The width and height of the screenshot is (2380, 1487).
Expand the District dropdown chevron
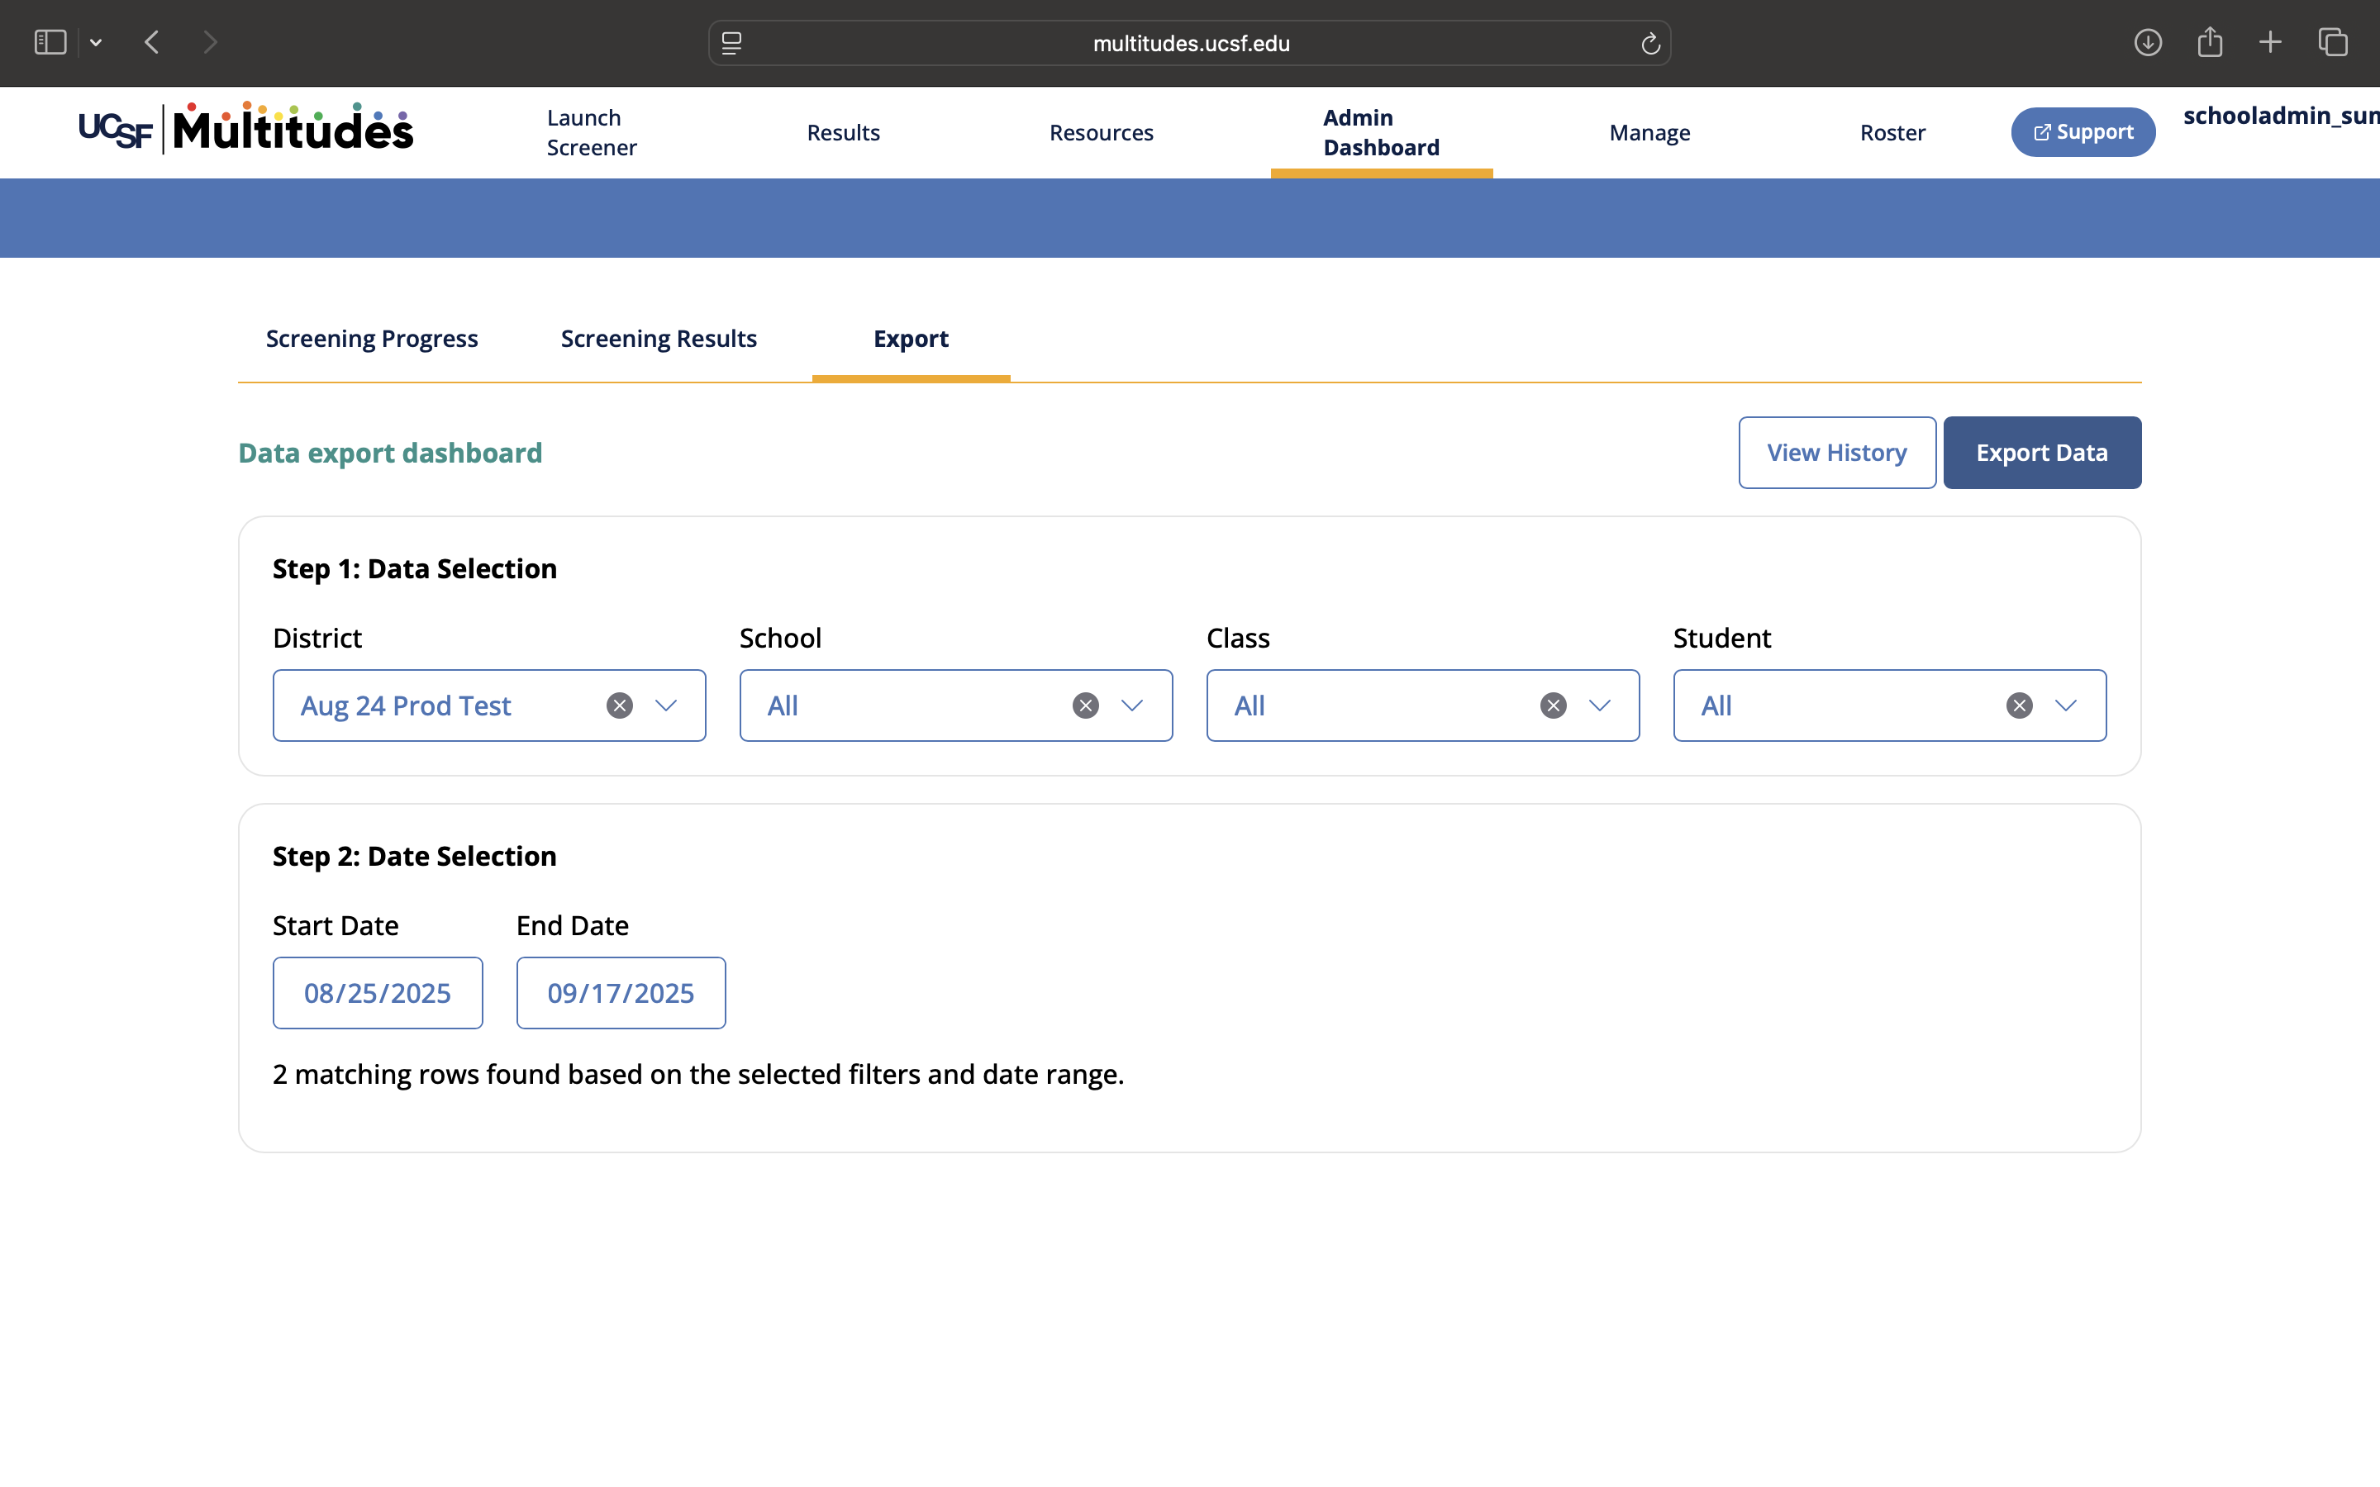coord(666,705)
